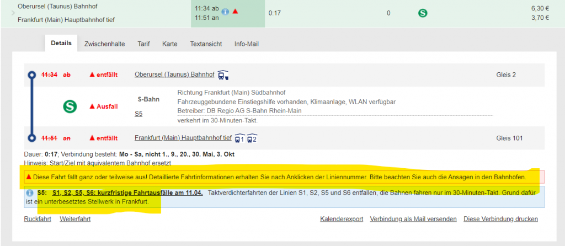Click Diese Verbindung drucken
The height and width of the screenshot is (246, 565).
(x=500, y=219)
